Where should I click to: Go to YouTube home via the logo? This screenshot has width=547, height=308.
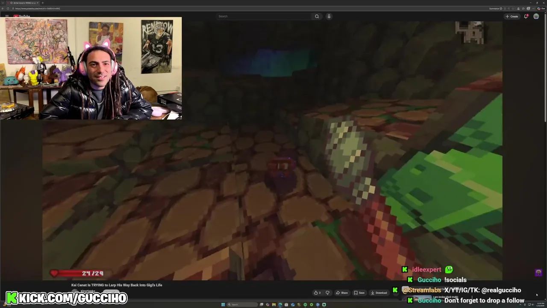tap(22, 16)
